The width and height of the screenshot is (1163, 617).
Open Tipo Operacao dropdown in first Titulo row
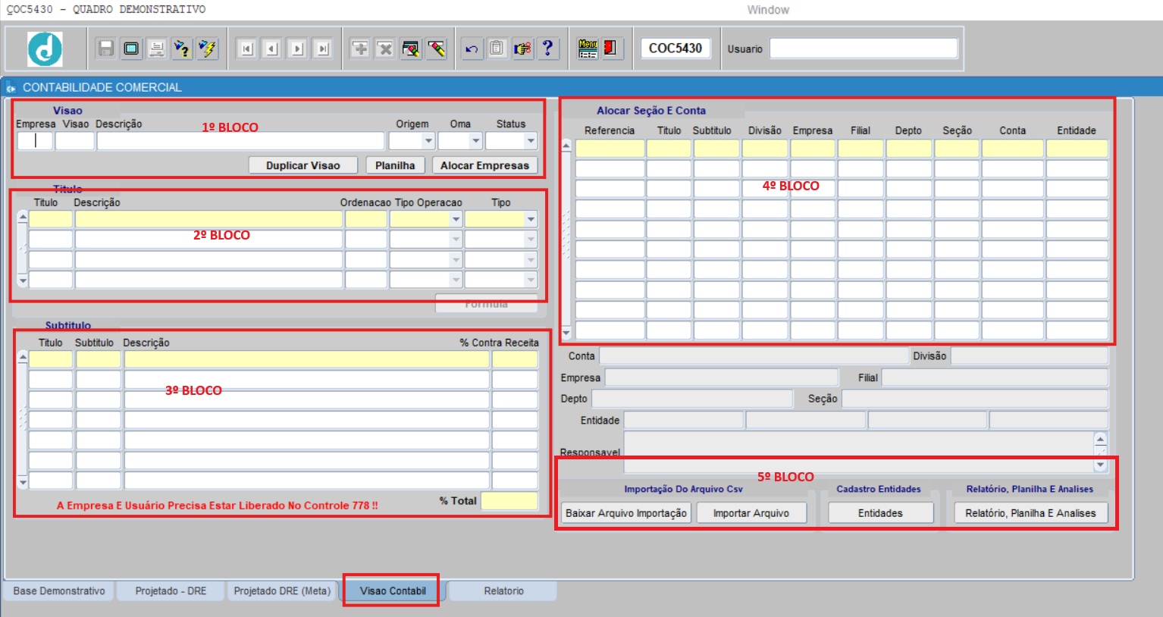click(456, 220)
